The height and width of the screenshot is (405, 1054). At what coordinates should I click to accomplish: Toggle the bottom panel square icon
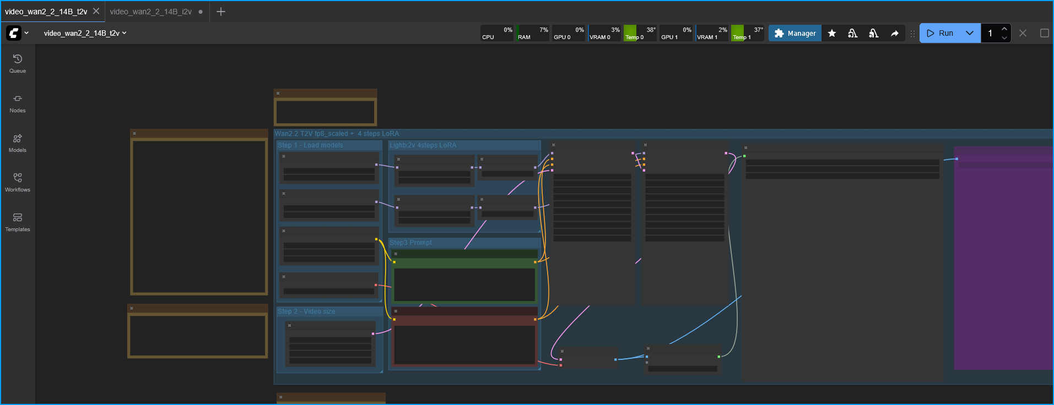1044,33
